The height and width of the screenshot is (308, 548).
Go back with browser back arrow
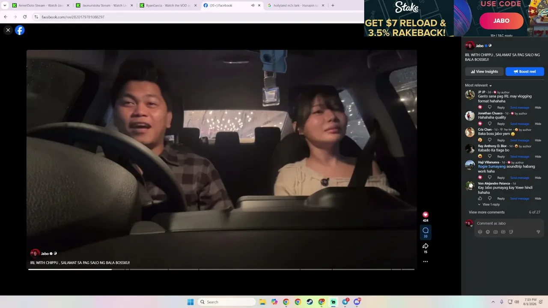click(x=6, y=17)
